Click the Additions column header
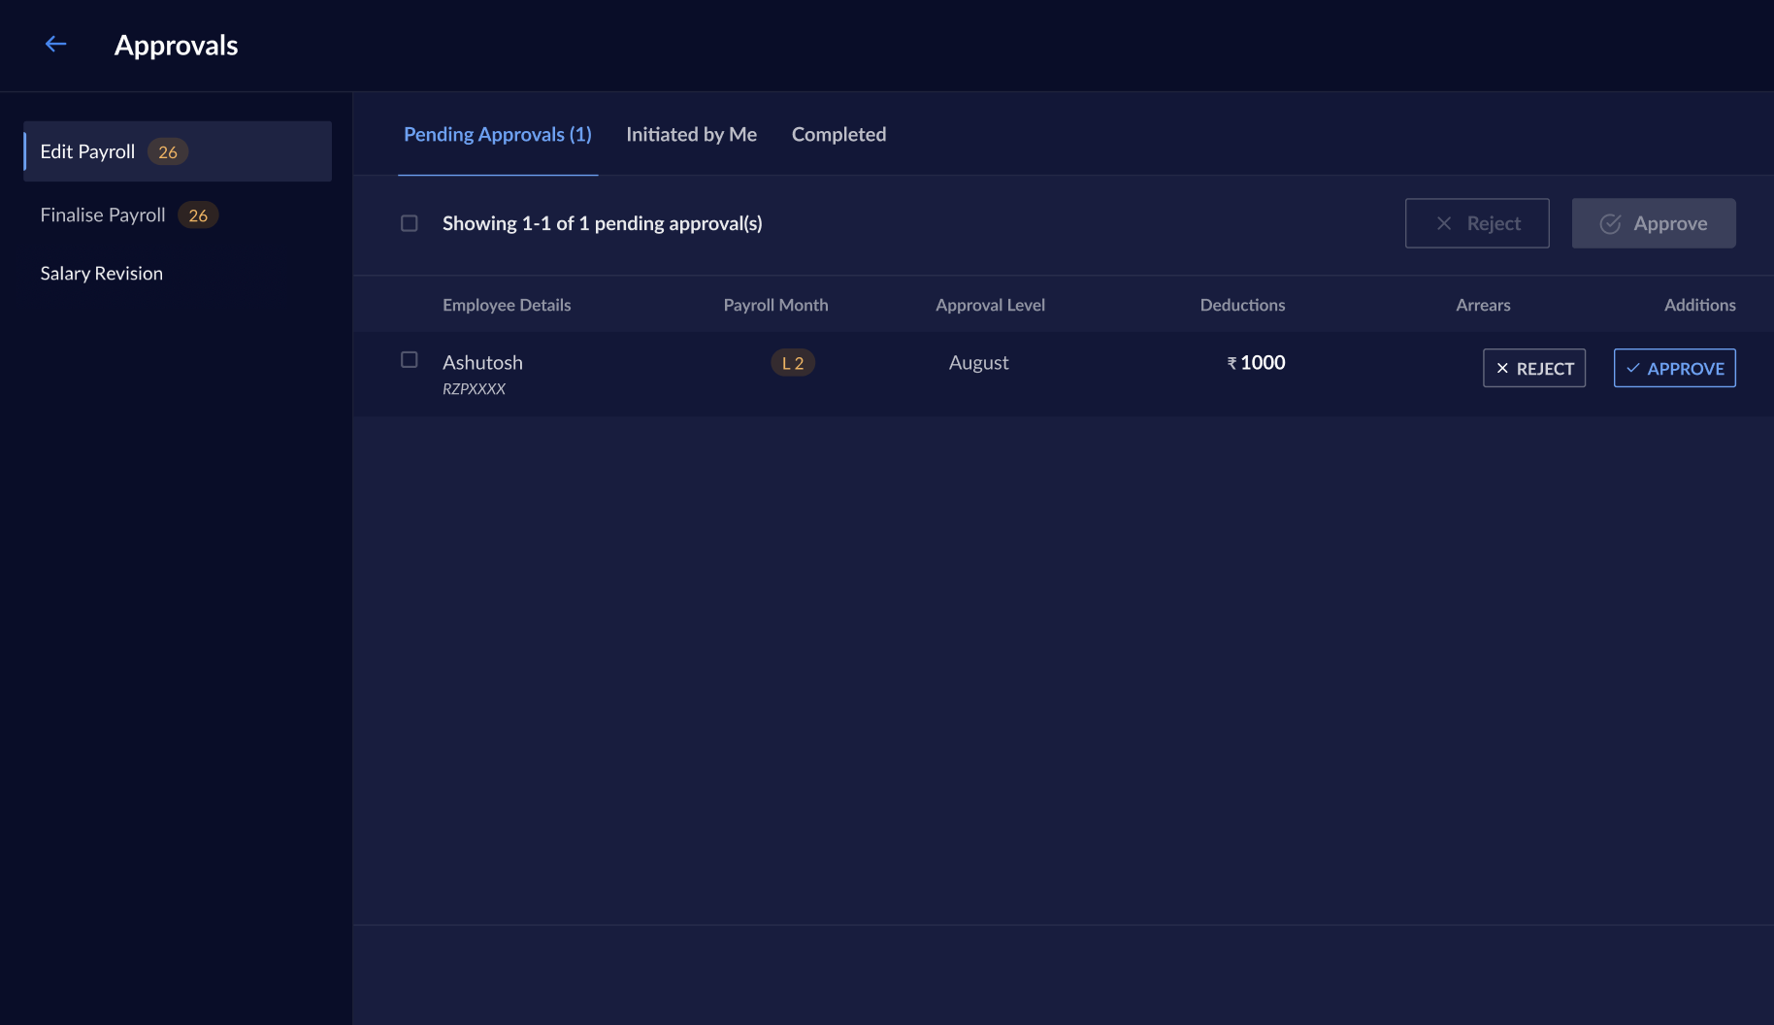Image resolution: width=1774 pixels, height=1025 pixels. (1699, 305)
